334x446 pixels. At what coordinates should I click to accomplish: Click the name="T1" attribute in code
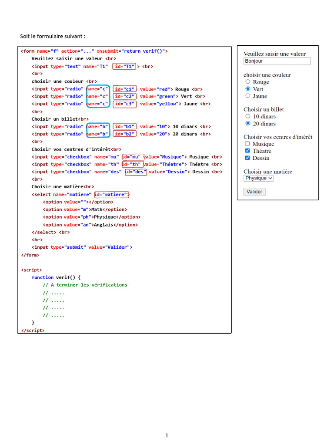click(x=95, y=66)
